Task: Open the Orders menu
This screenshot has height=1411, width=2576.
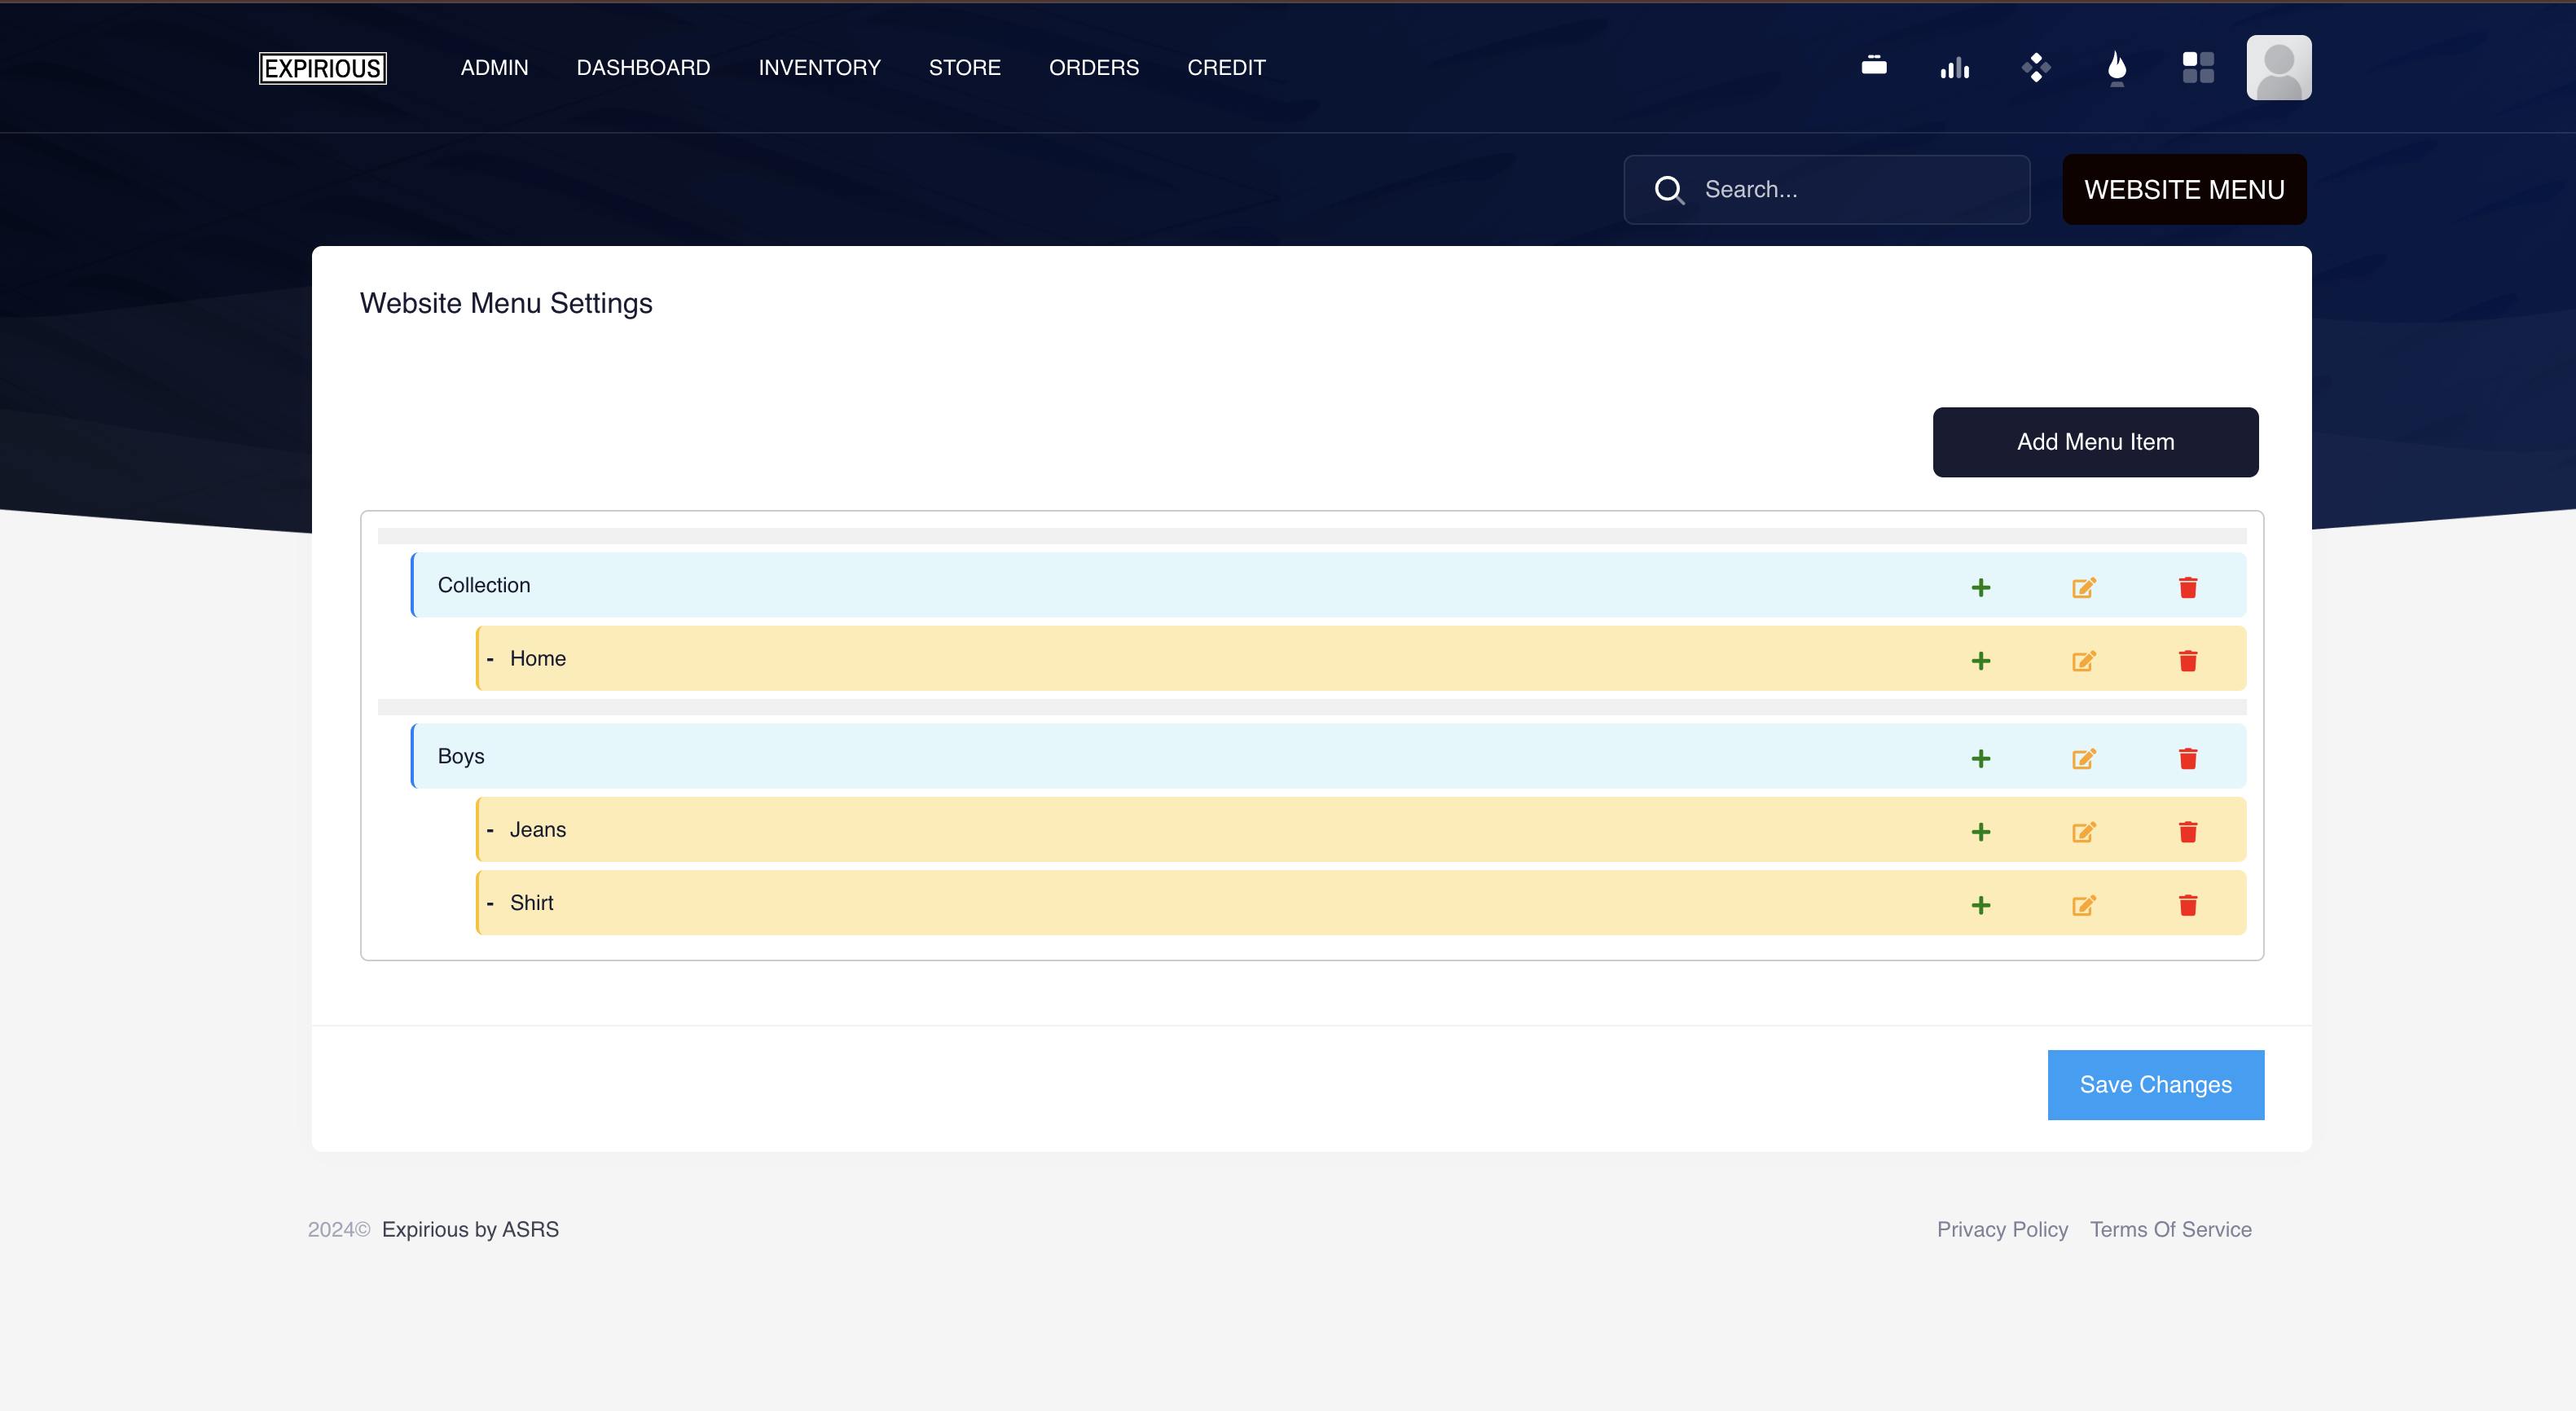Action: pyautogui.click(x=1093, y=67)
